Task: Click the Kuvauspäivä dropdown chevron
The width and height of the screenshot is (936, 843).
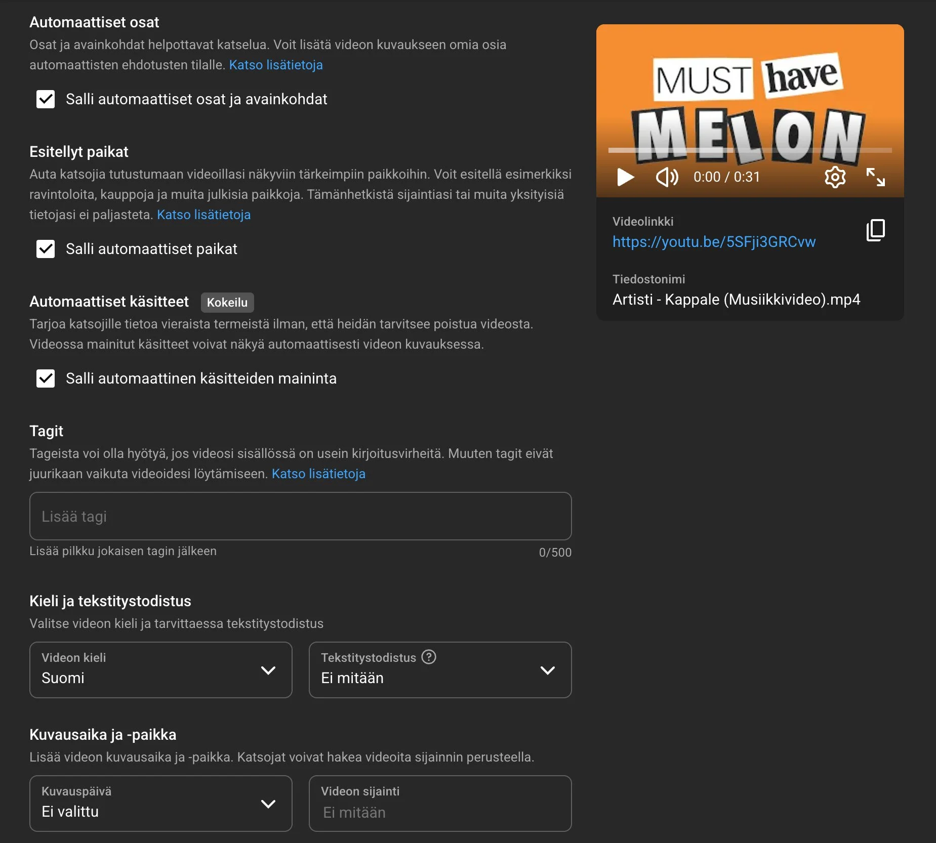Action: coord(268,804)
